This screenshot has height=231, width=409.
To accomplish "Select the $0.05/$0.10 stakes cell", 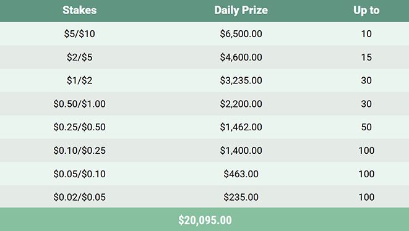I will pos(80,174).
